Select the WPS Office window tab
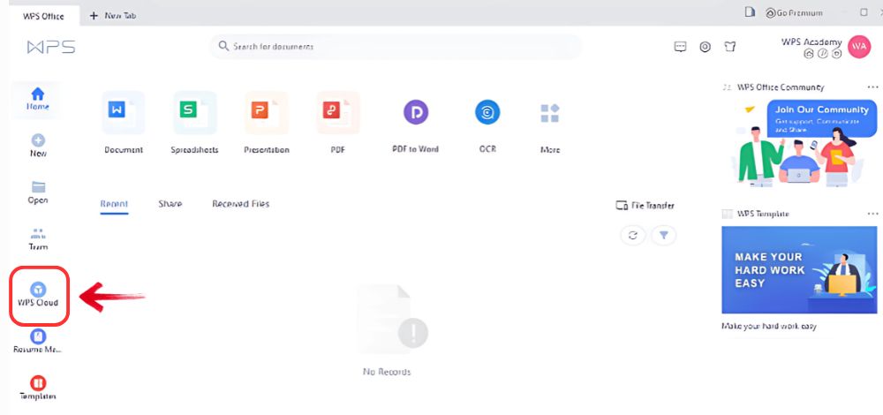The height and width of the screenshot is (415, 883). coord(43,15)
